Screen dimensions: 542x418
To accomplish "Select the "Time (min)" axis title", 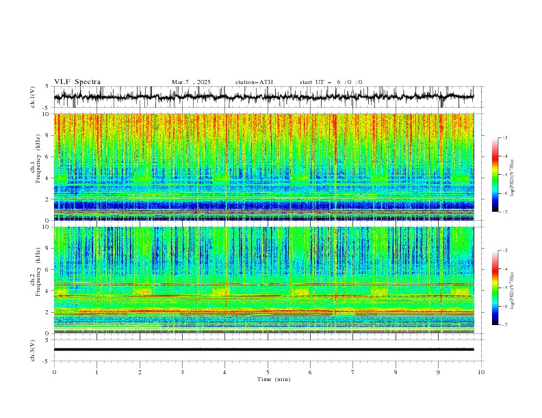I will point(274,379).
